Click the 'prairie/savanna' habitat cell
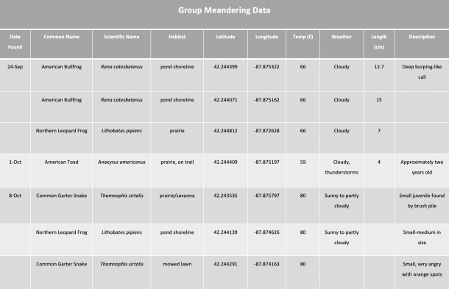The height and width of the screenshot is (289, 449). [177, 196]
